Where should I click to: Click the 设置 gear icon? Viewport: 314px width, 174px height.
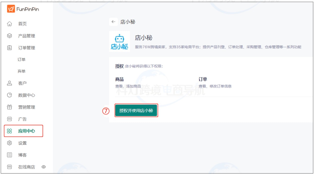pos(9,142)
